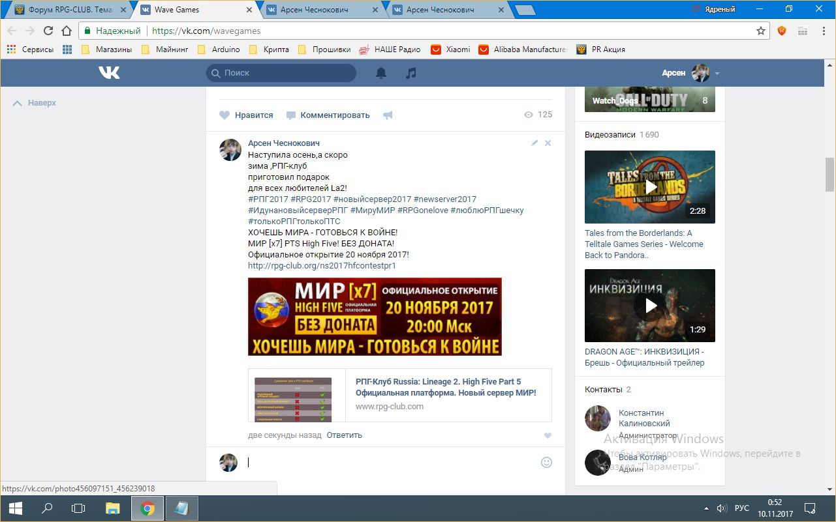
Task: Open File Explorer from taskbar
Action: [113, 508]
